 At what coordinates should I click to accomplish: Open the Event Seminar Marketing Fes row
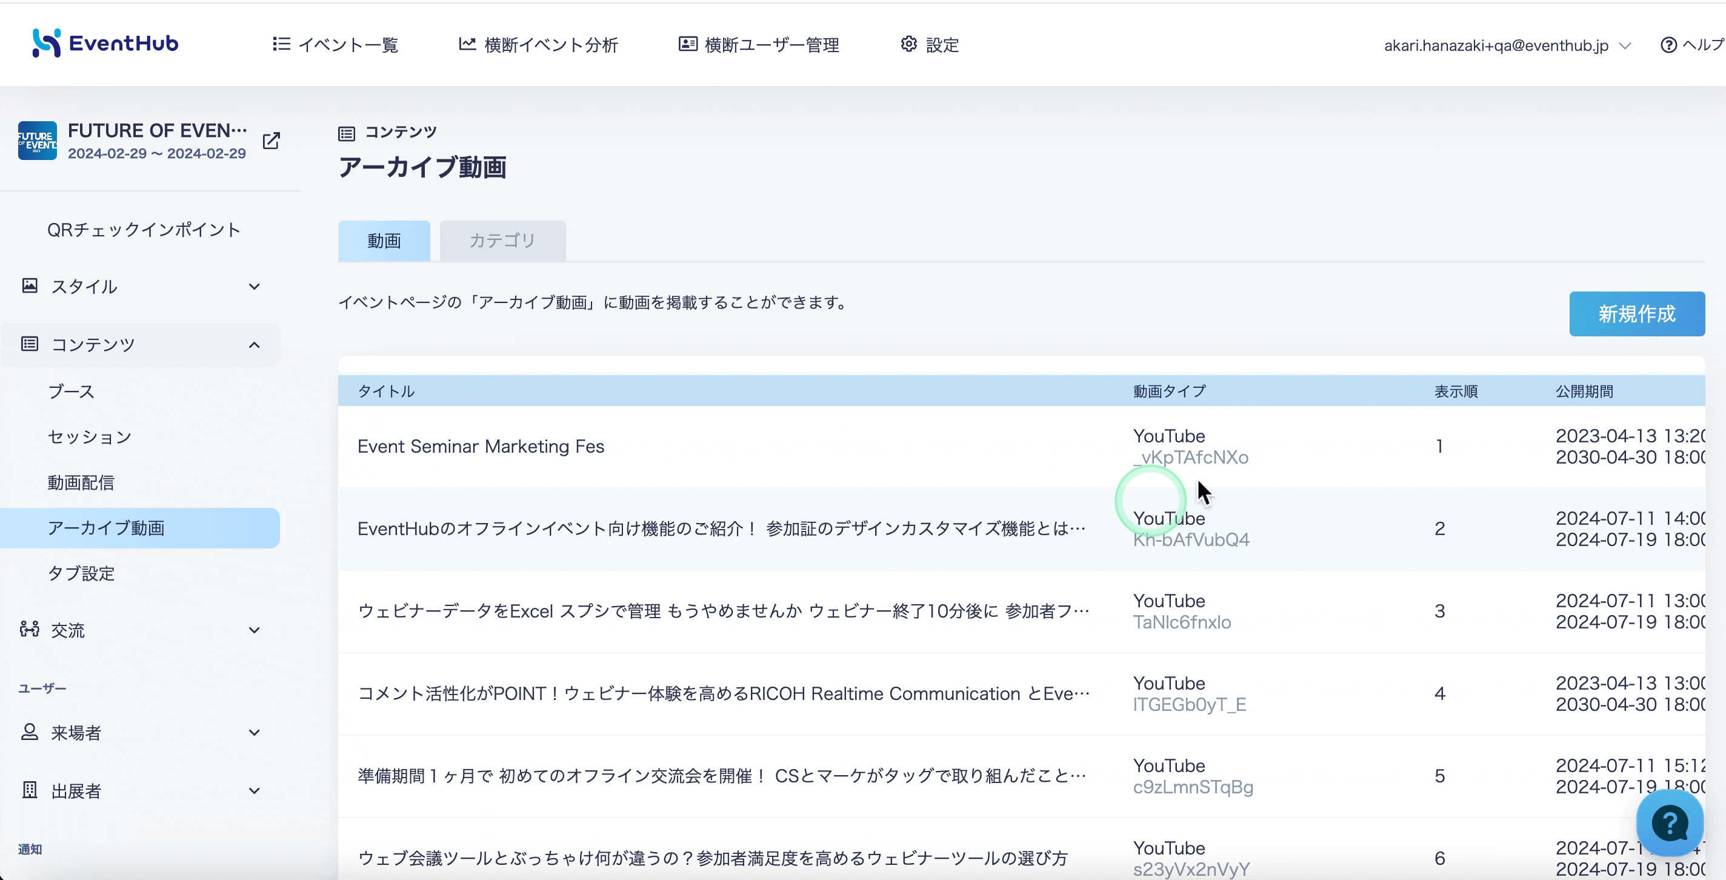point(1022,447)
